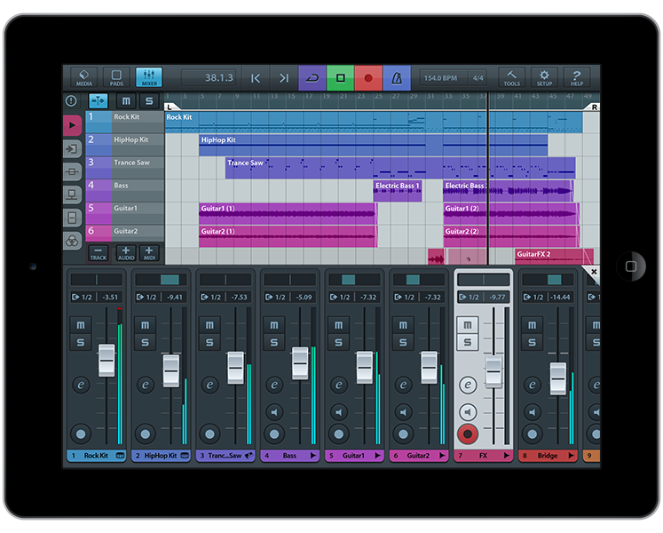
Task: Add an audio track
Action: 126,253
